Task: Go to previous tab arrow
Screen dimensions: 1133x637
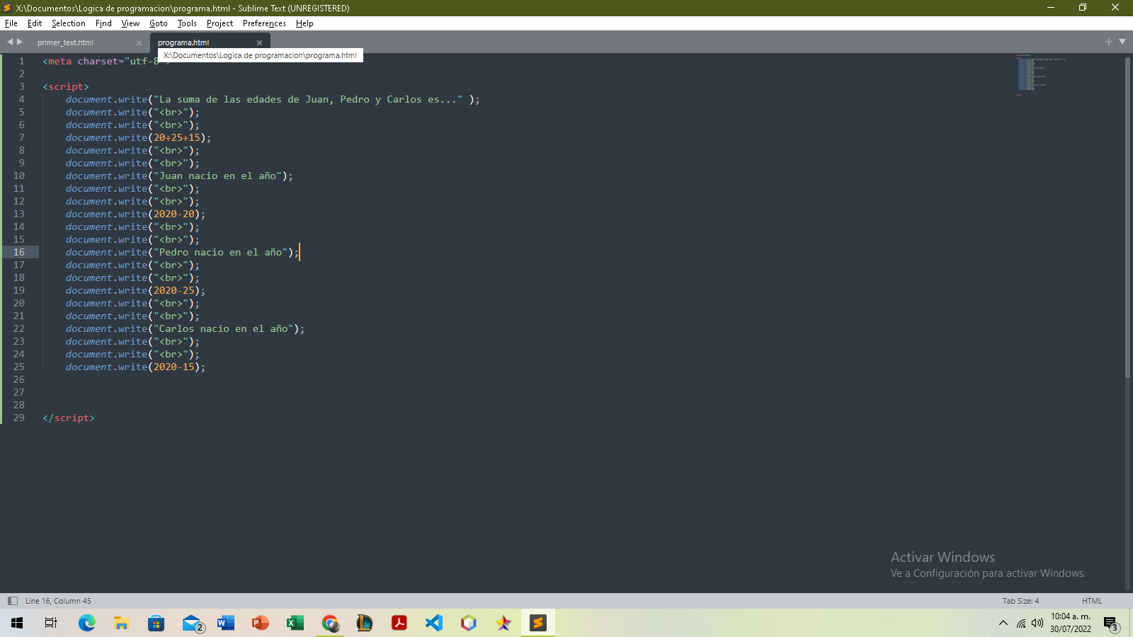Action: [x=10, y=42]
